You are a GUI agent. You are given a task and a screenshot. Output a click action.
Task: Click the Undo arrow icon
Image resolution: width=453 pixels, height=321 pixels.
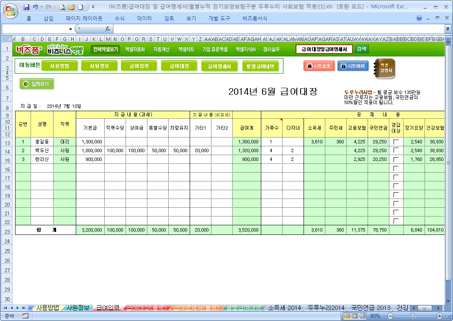click(35, 7)
